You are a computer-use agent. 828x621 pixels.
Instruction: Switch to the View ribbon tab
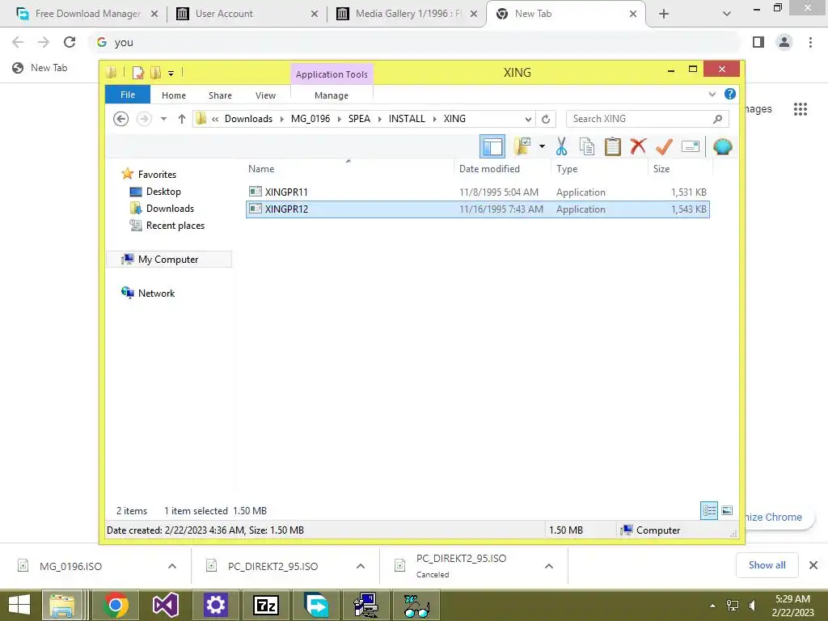pos(265,95)
